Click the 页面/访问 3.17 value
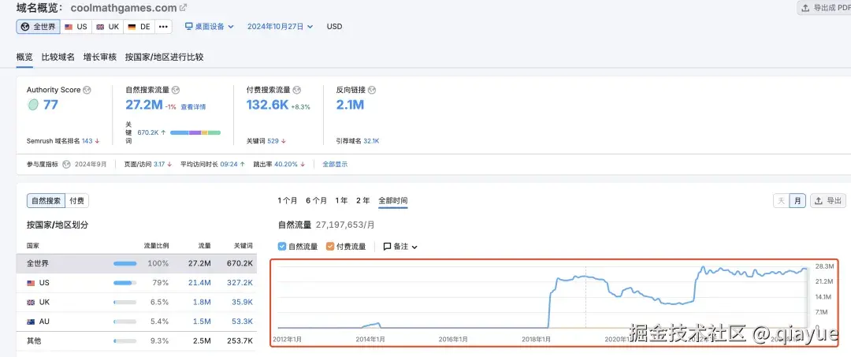The width and height of the screenshot is (851, 357). pos(159,164)
